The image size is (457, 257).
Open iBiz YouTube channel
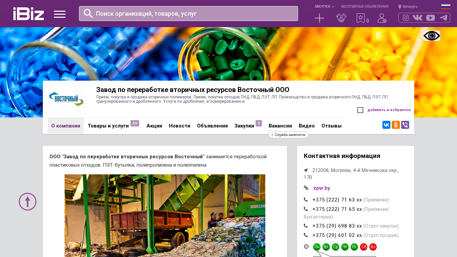pos(431,18)
